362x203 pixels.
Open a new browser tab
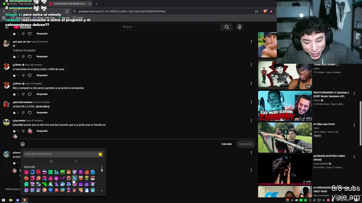tap(96, 4)
